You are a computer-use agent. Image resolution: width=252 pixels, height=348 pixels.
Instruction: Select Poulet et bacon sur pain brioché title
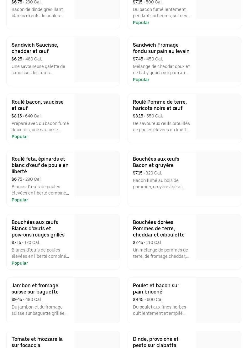pyautogui.click(x=156, y=288)
